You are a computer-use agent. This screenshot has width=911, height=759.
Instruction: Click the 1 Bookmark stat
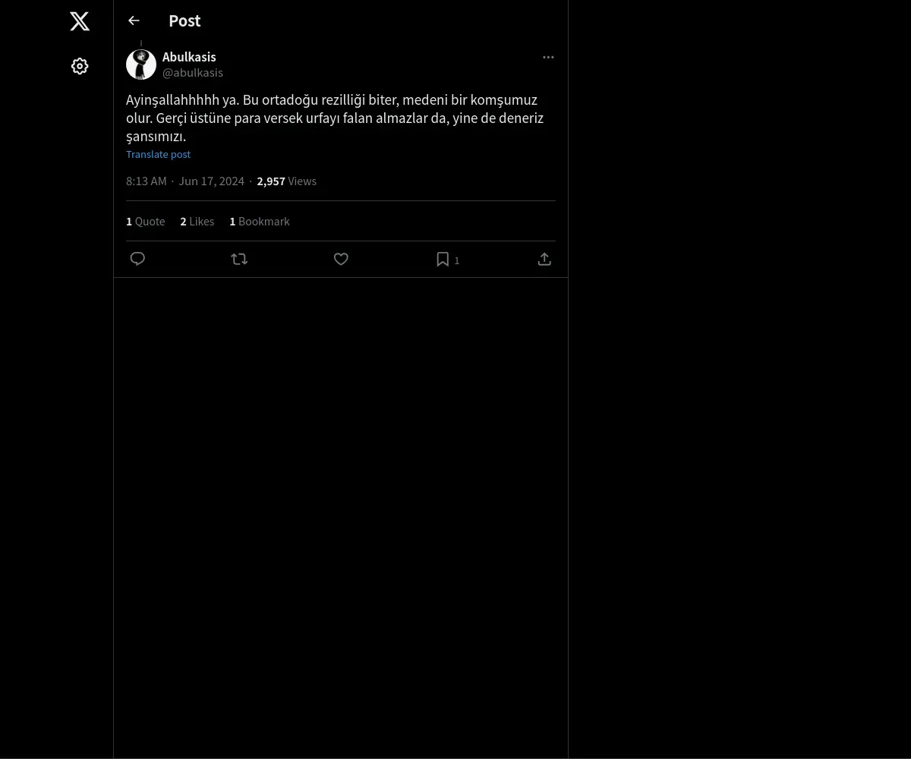click(260, 222)
